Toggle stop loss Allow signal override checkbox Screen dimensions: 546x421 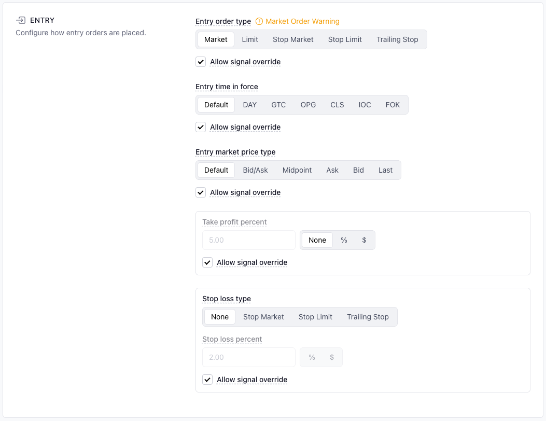[208, 380]
